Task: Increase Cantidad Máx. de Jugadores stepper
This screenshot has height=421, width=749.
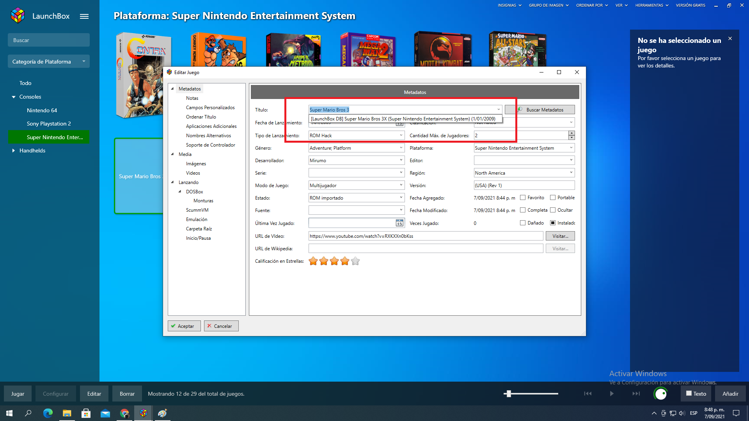Action: pos(572,133)
